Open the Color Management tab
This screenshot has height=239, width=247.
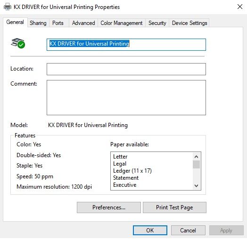pyautogui.click(x=122, y=23)
